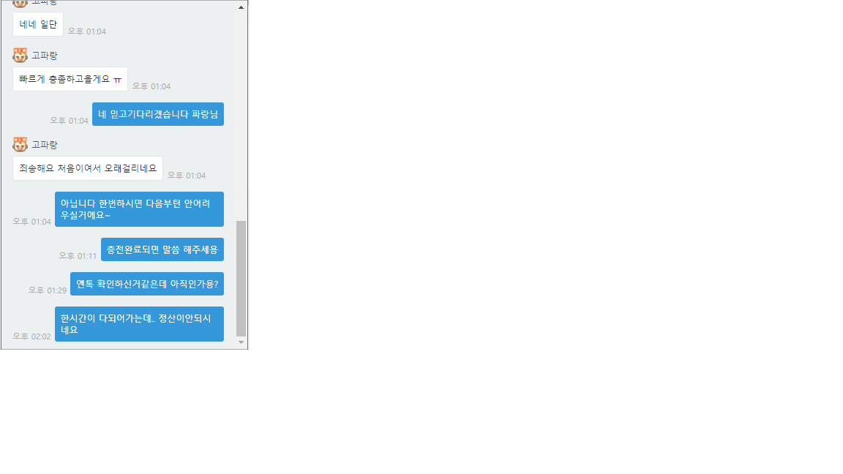
Task: Click the 고파랑 name above 죄송해요 message
Action: click(x=45, y=145)
